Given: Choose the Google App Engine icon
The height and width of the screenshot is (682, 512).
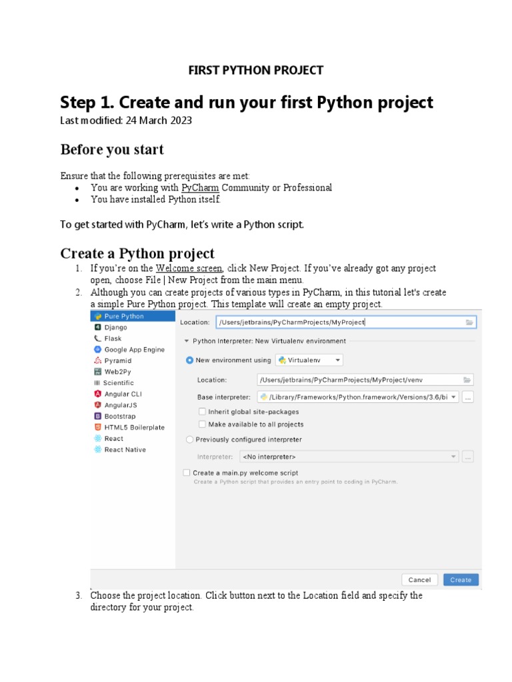Looking at the screenshot, I should tap(97, 350).
